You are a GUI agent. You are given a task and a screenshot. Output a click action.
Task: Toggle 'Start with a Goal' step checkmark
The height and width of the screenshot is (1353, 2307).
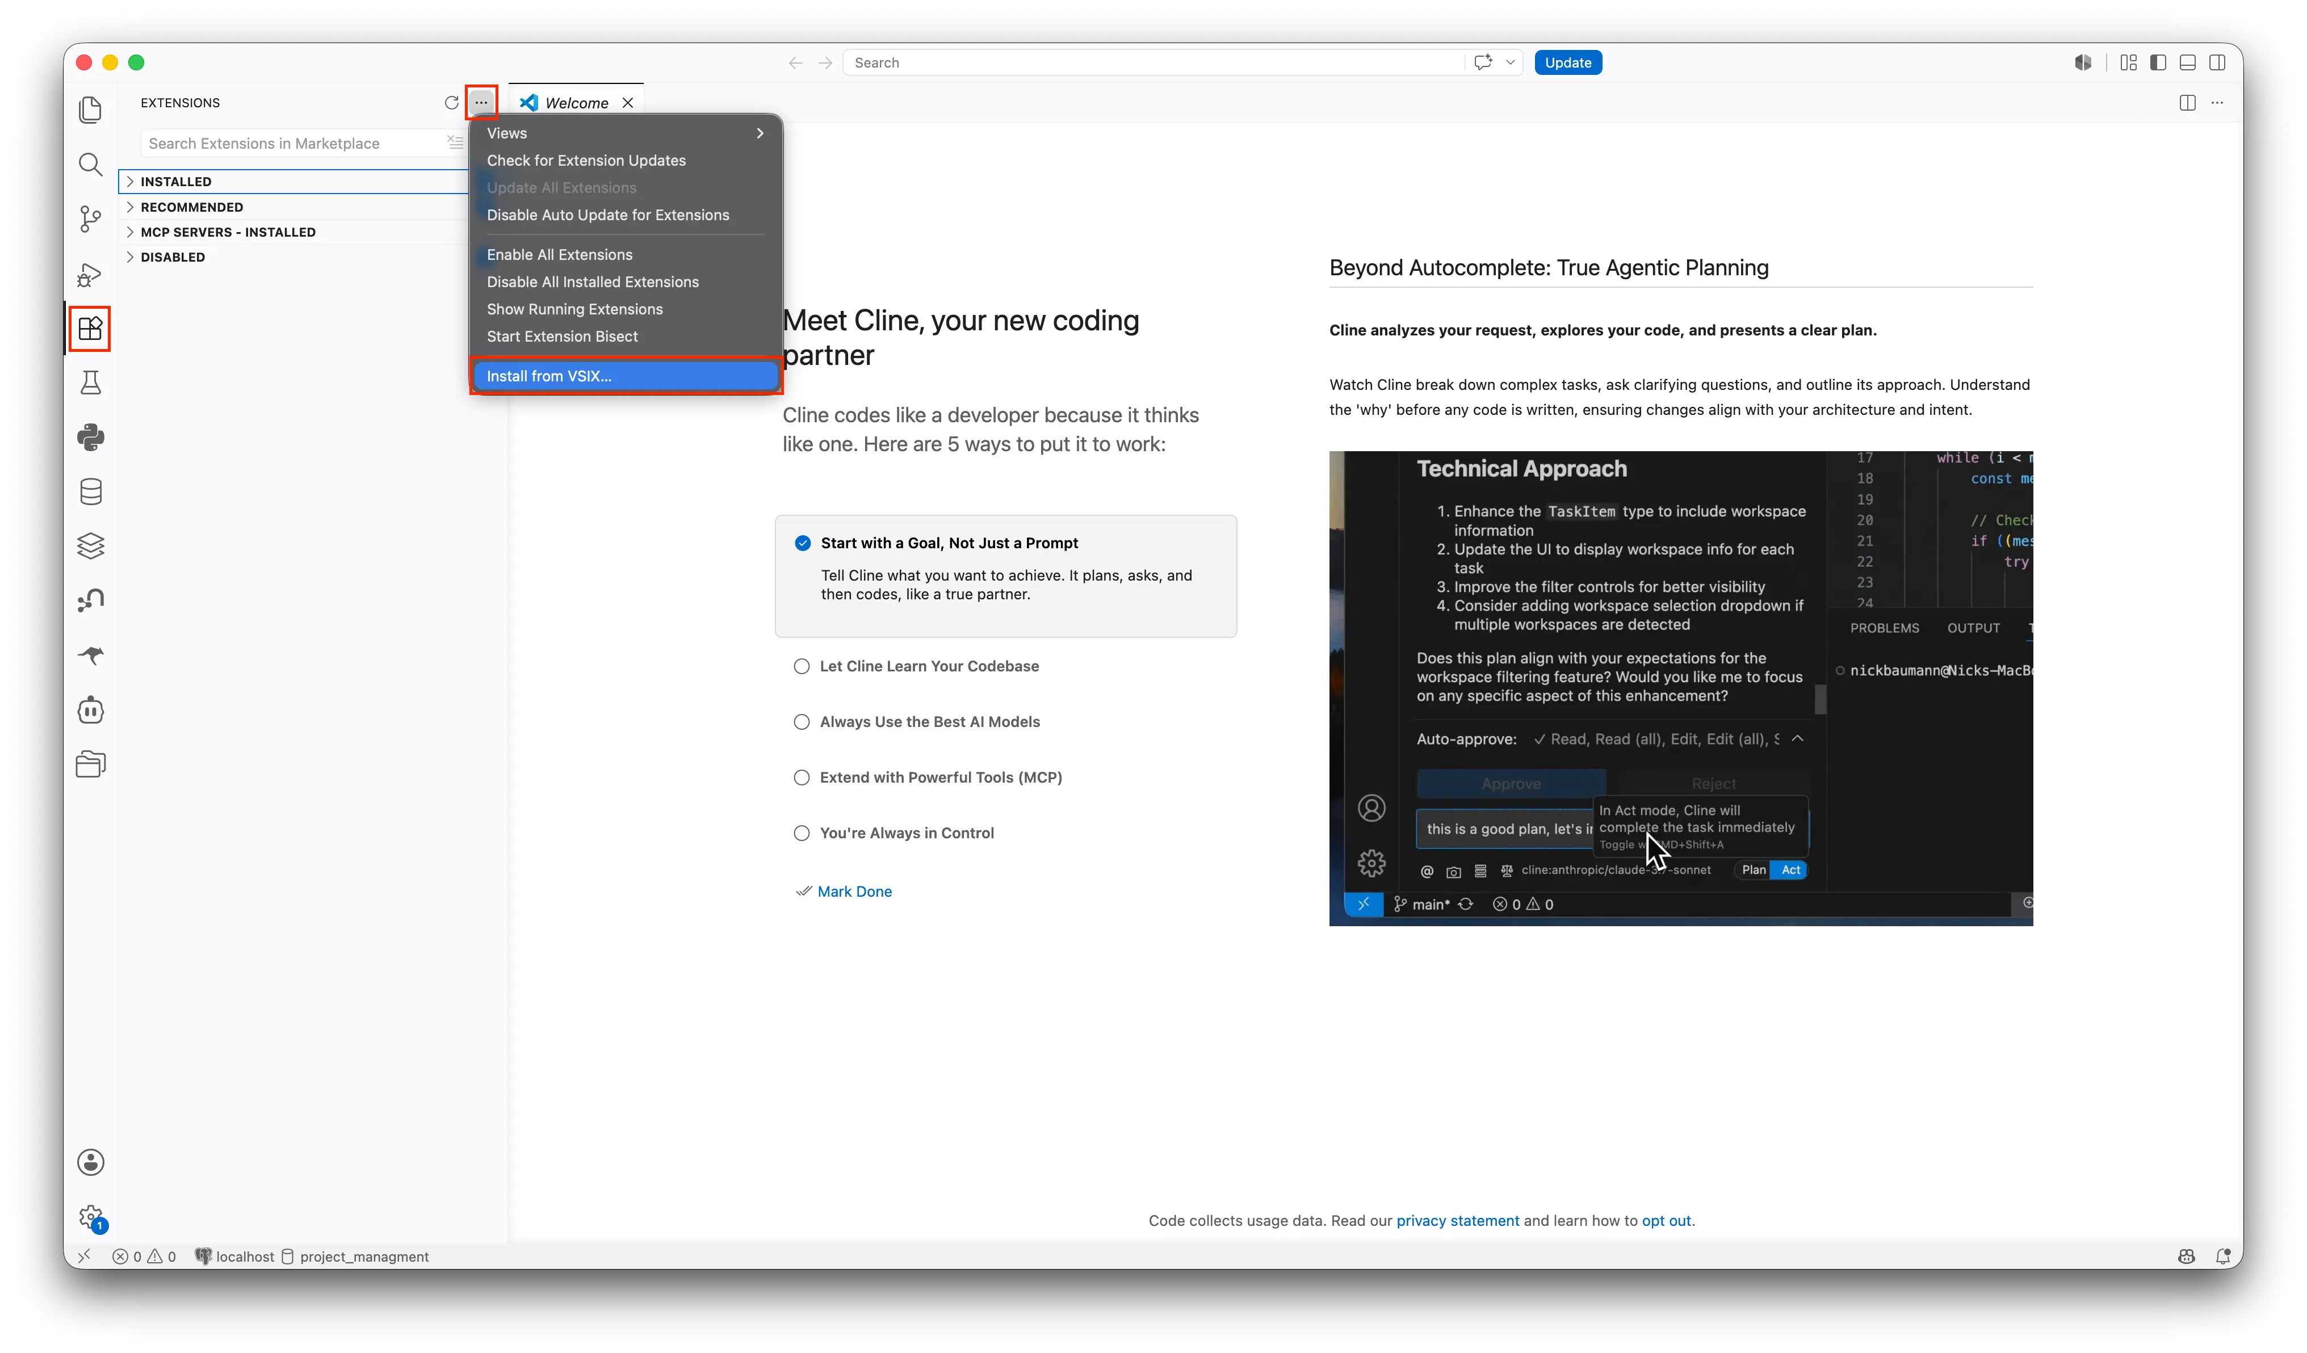coord(803,543)
